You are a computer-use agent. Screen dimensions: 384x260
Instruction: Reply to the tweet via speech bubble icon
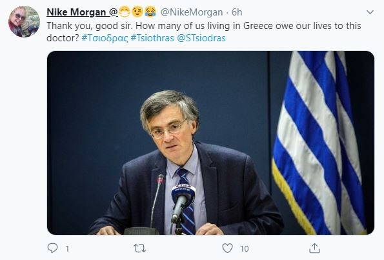pyautogui.click(x=52, y=248)
